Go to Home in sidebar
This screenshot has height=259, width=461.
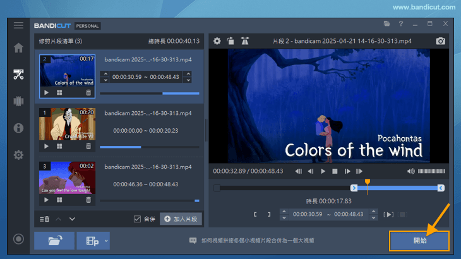point(18,47)
